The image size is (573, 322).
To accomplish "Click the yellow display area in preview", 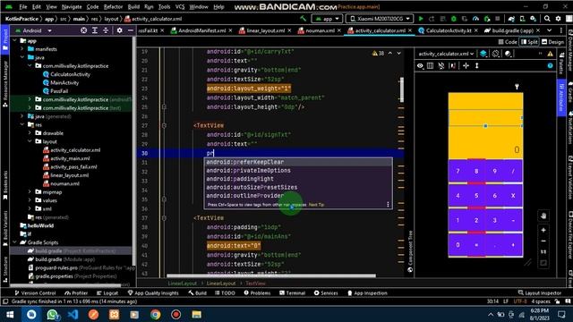I will [x=485, y=126].
